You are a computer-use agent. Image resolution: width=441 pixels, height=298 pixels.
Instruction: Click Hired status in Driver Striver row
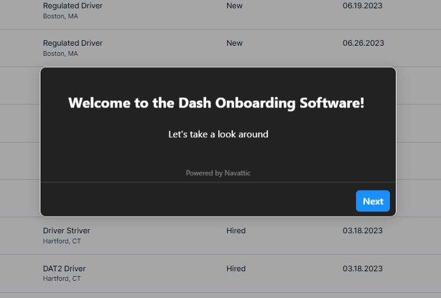pos(236,230)
